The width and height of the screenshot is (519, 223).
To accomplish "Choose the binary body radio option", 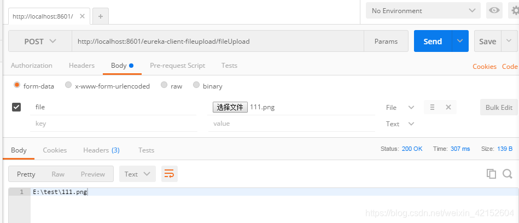I will (x=196, y=85).
